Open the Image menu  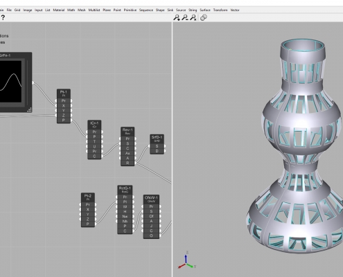[x=28, y=10]
